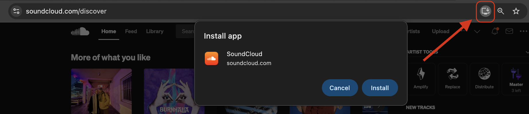Screen dimensions: 529x114
Task: Open the Amplify artist tool
Action: coord(421,79)
